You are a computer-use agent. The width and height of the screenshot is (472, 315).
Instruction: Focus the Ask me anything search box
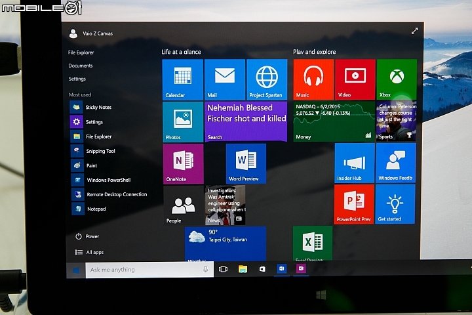[x=149, y=270]
